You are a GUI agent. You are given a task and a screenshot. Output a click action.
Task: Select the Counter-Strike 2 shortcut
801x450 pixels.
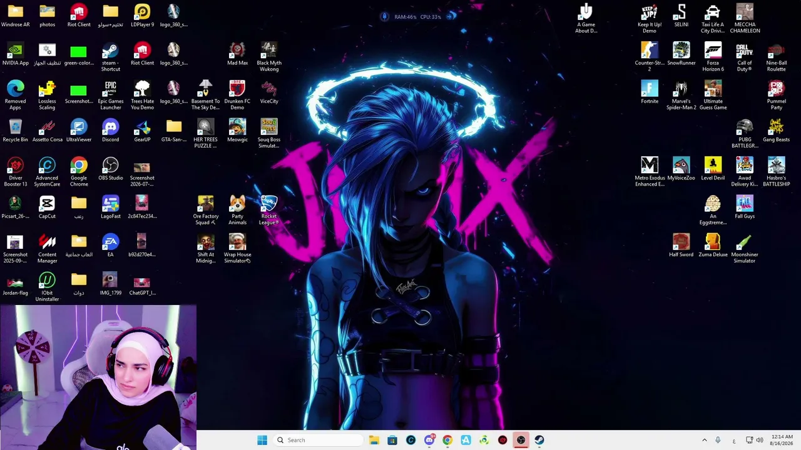(650, 57)
